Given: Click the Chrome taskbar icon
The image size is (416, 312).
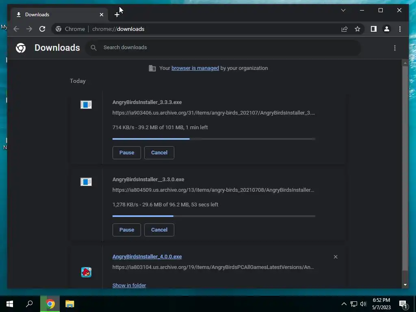Looking at the screenshot, I should point(50,304).
